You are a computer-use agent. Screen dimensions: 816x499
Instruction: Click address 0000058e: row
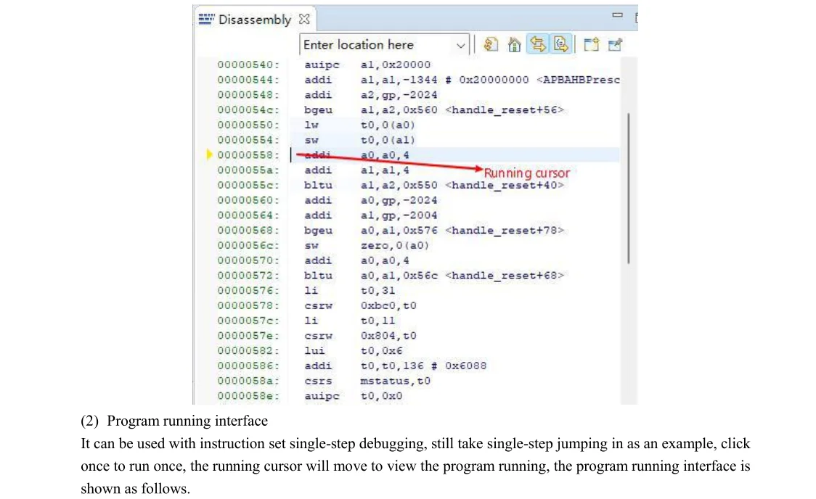click(248, 396)
